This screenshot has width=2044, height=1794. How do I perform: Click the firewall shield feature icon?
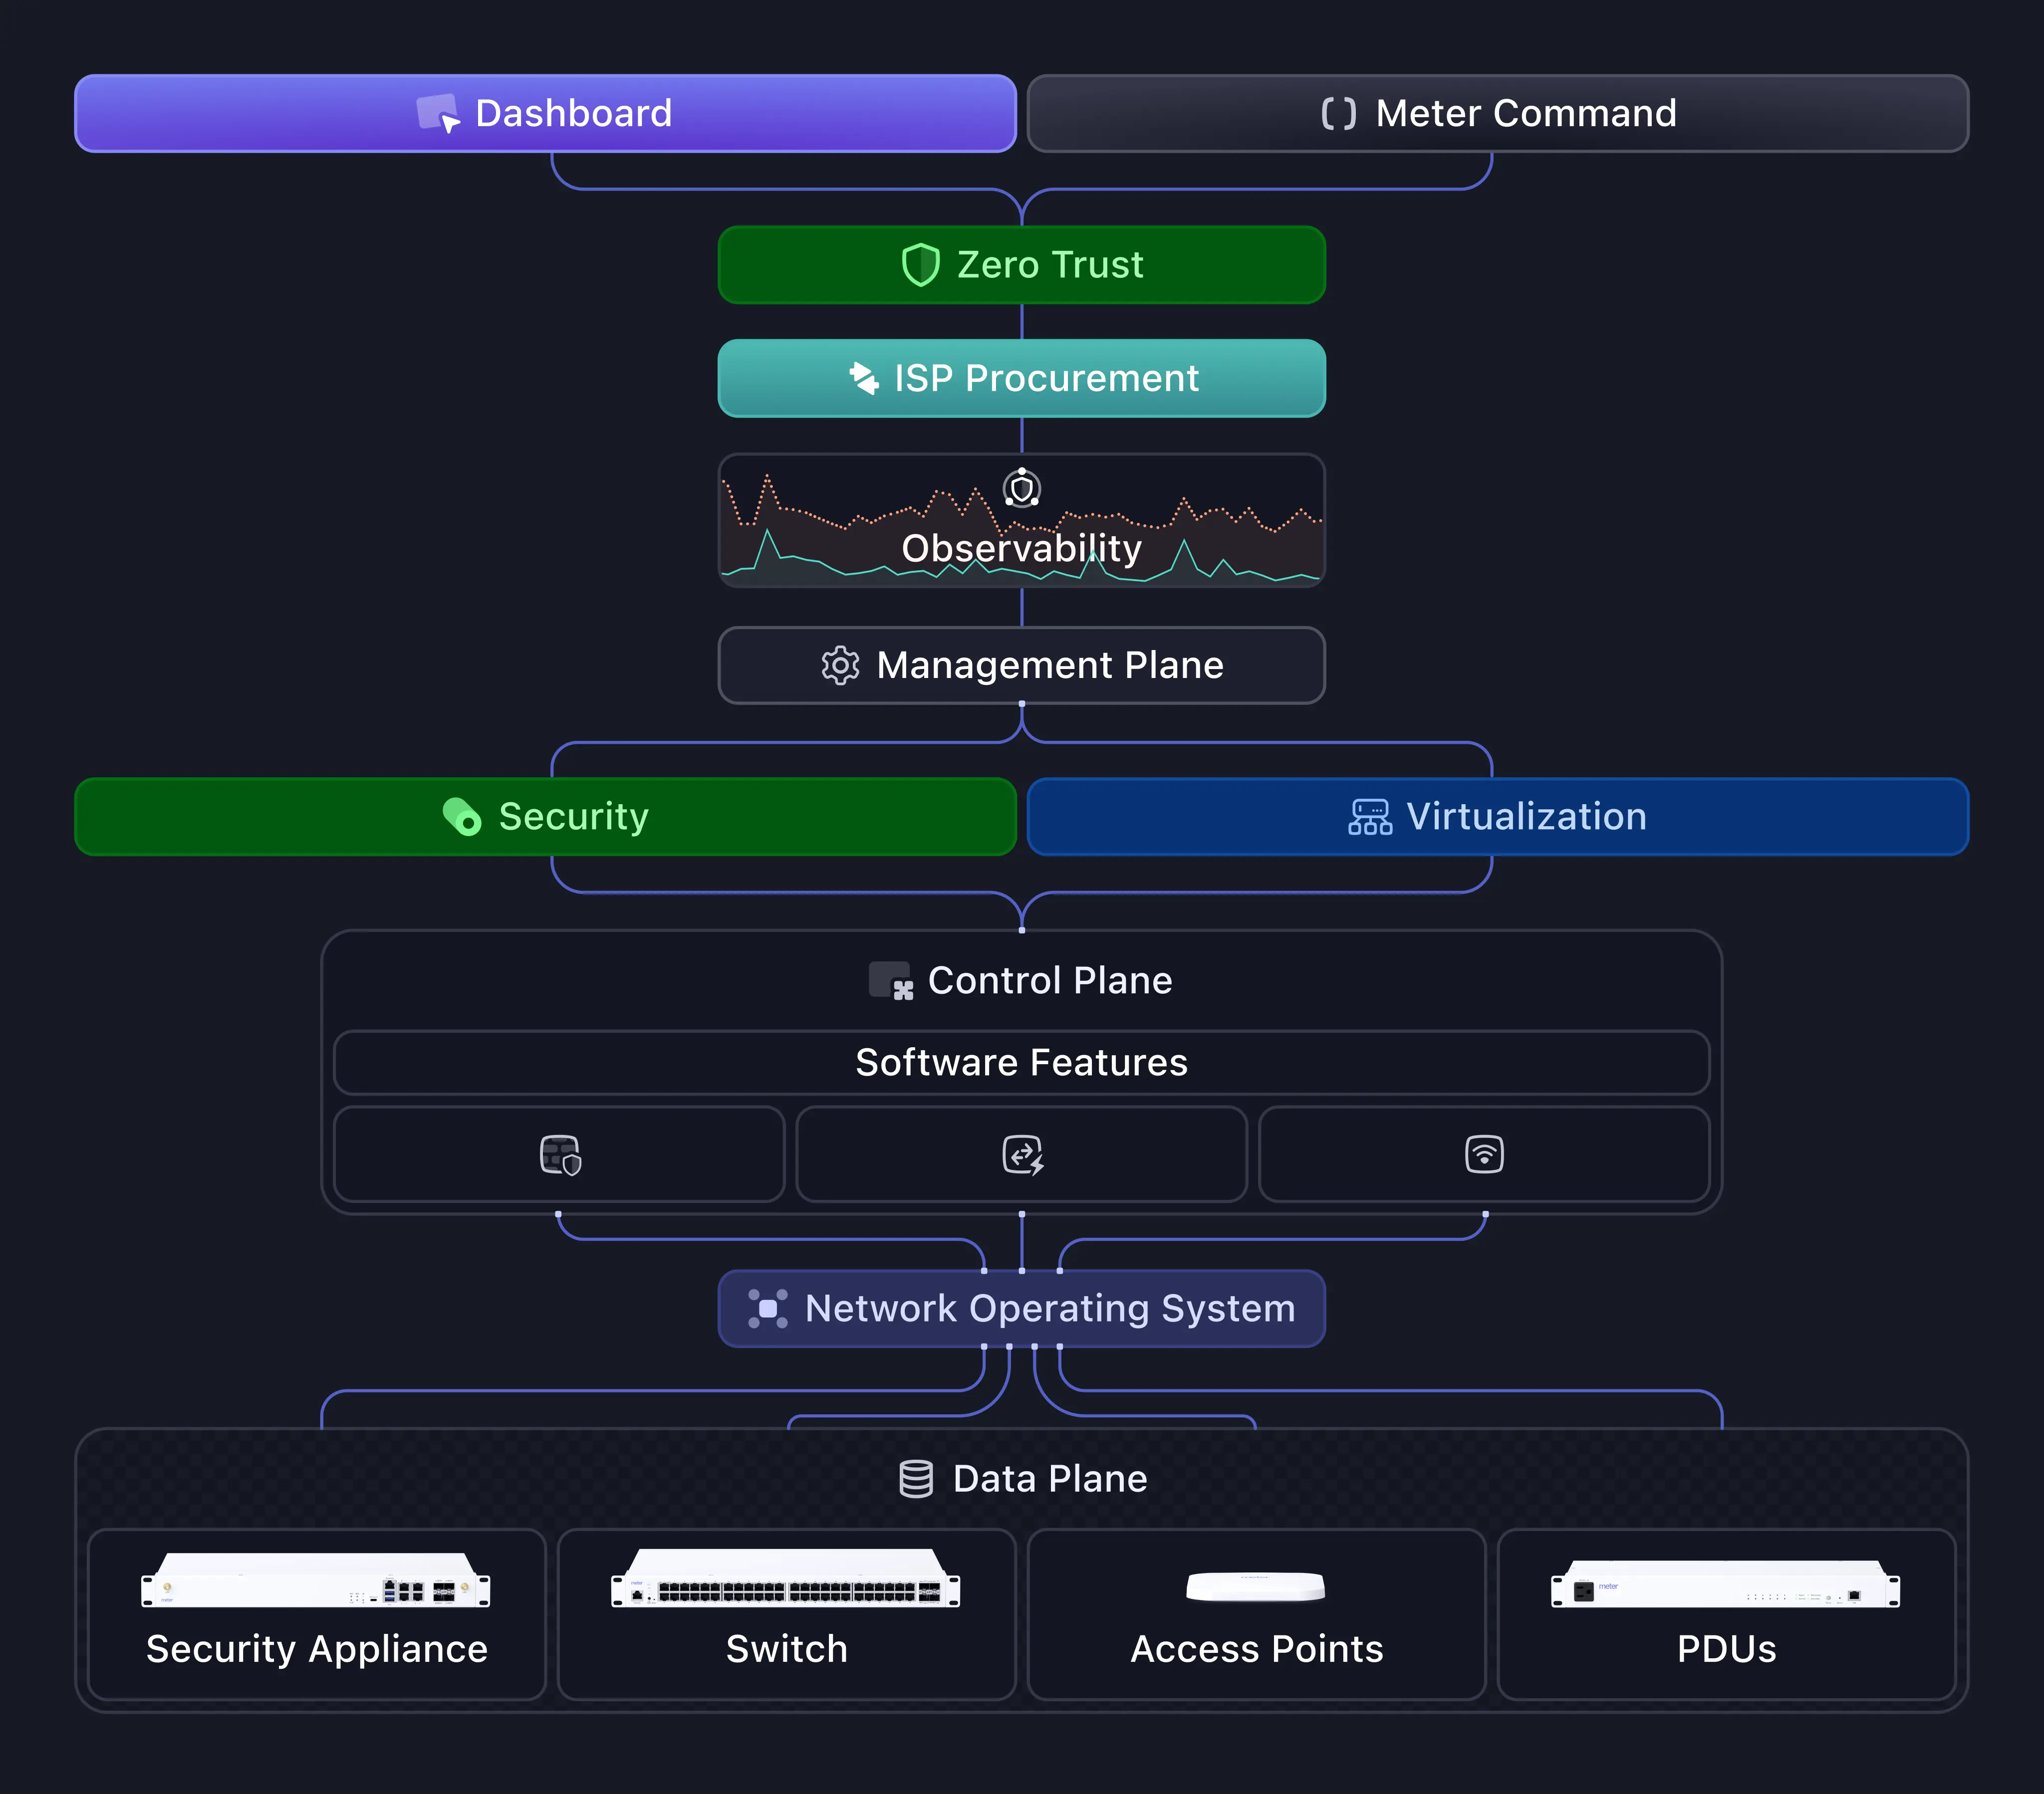click(x=560, y=1155)
